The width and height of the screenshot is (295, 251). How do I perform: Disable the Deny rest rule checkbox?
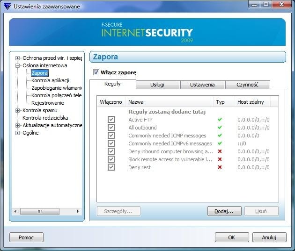pyautogui.click(x=111, y=167)
